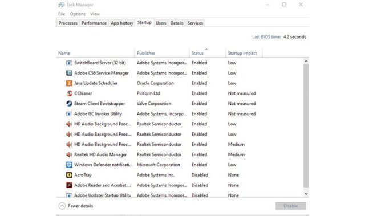Screen dimensions: 365x216
Task: Switch to the Details tab
Action: coord(177,23)
